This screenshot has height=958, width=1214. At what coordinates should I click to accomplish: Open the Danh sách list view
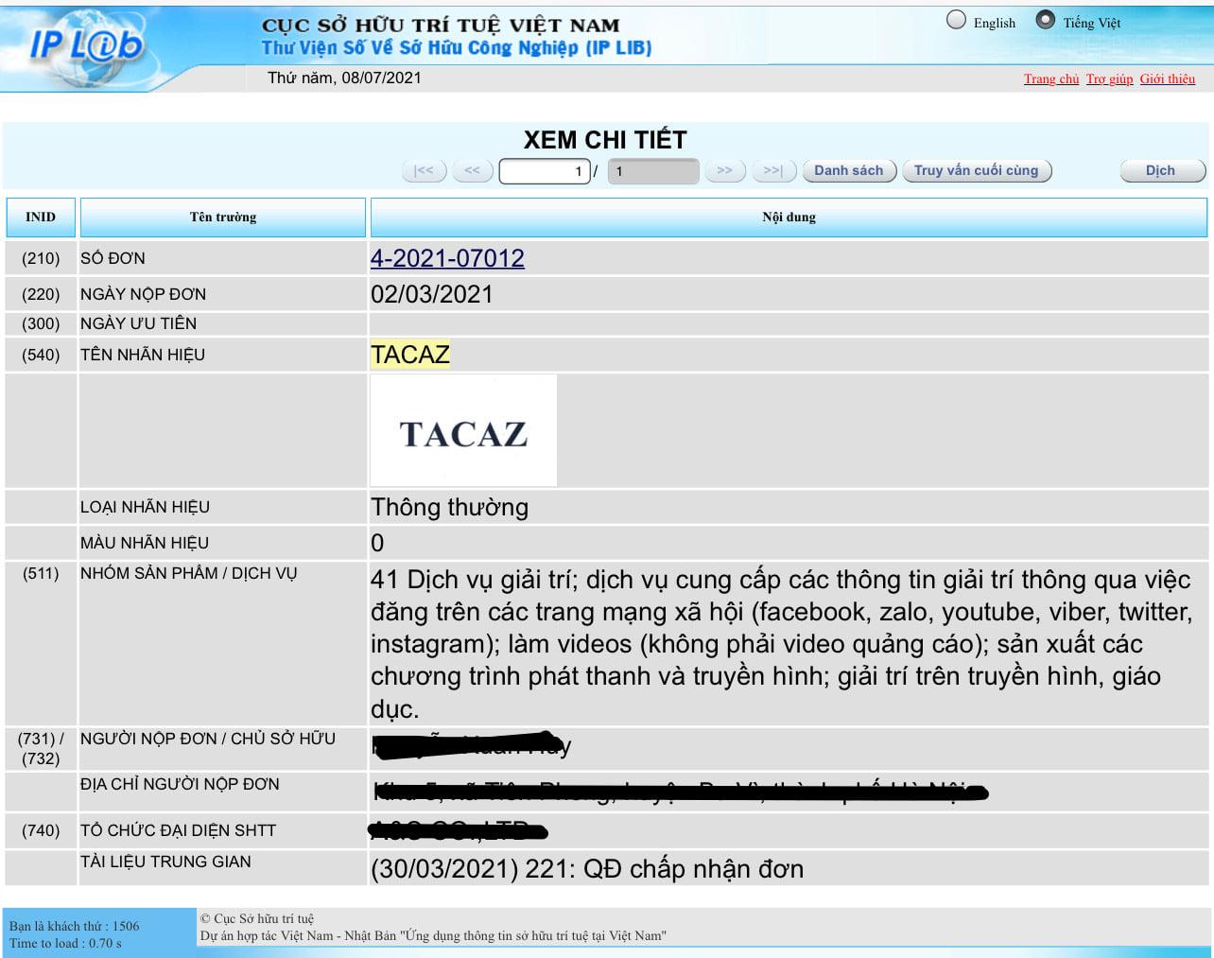(849, 170)
